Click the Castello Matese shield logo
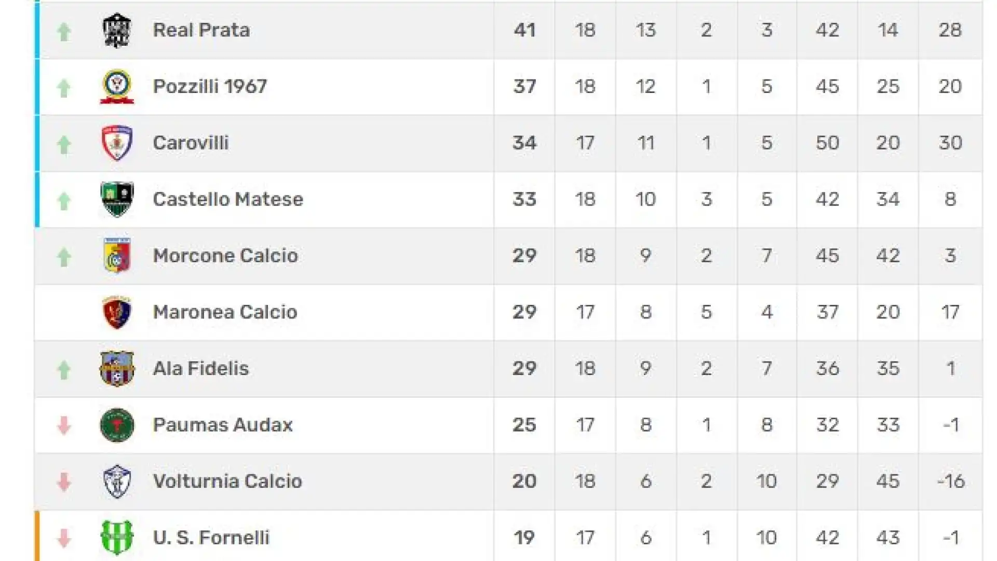 pyautogui.click(x=117, y=199)
